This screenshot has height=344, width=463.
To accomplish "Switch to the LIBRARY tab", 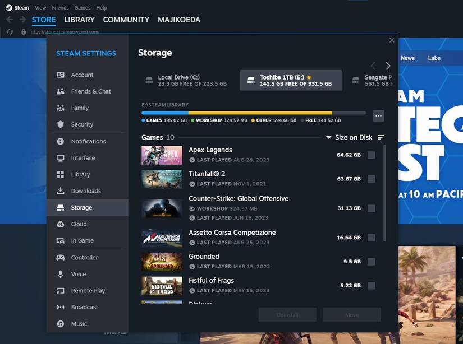I will (79, 20).
